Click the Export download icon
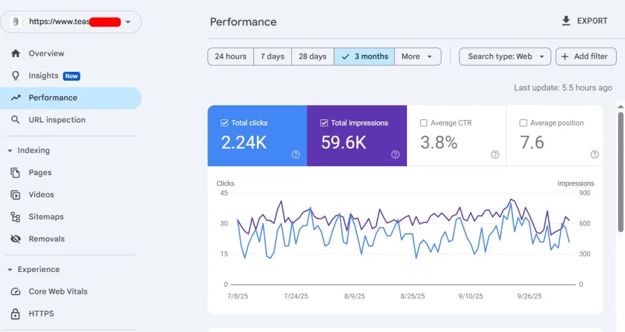 [x=566, y=21]
